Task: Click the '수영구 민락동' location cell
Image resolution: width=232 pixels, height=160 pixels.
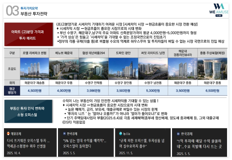Action: 94,83
